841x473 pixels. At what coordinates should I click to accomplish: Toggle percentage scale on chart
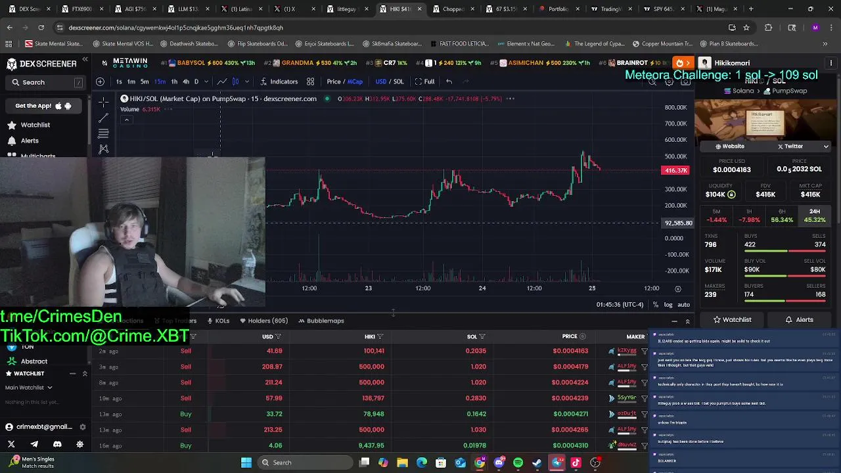[x=655, y=305]
